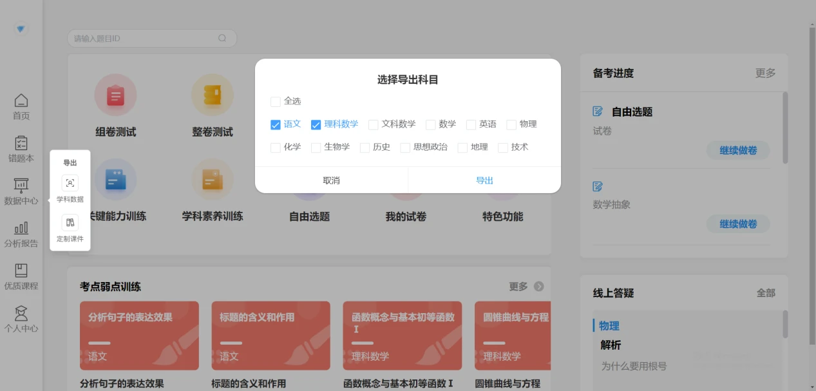Click 标题的含义和作用 title below card
Screen dimensions: 816x391
coord(249,383)
